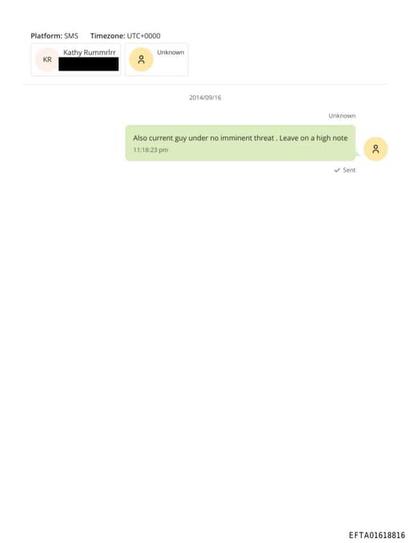Click the yellow sender avatar beside the message
The image size is (410, 543).
pos(376,149)
